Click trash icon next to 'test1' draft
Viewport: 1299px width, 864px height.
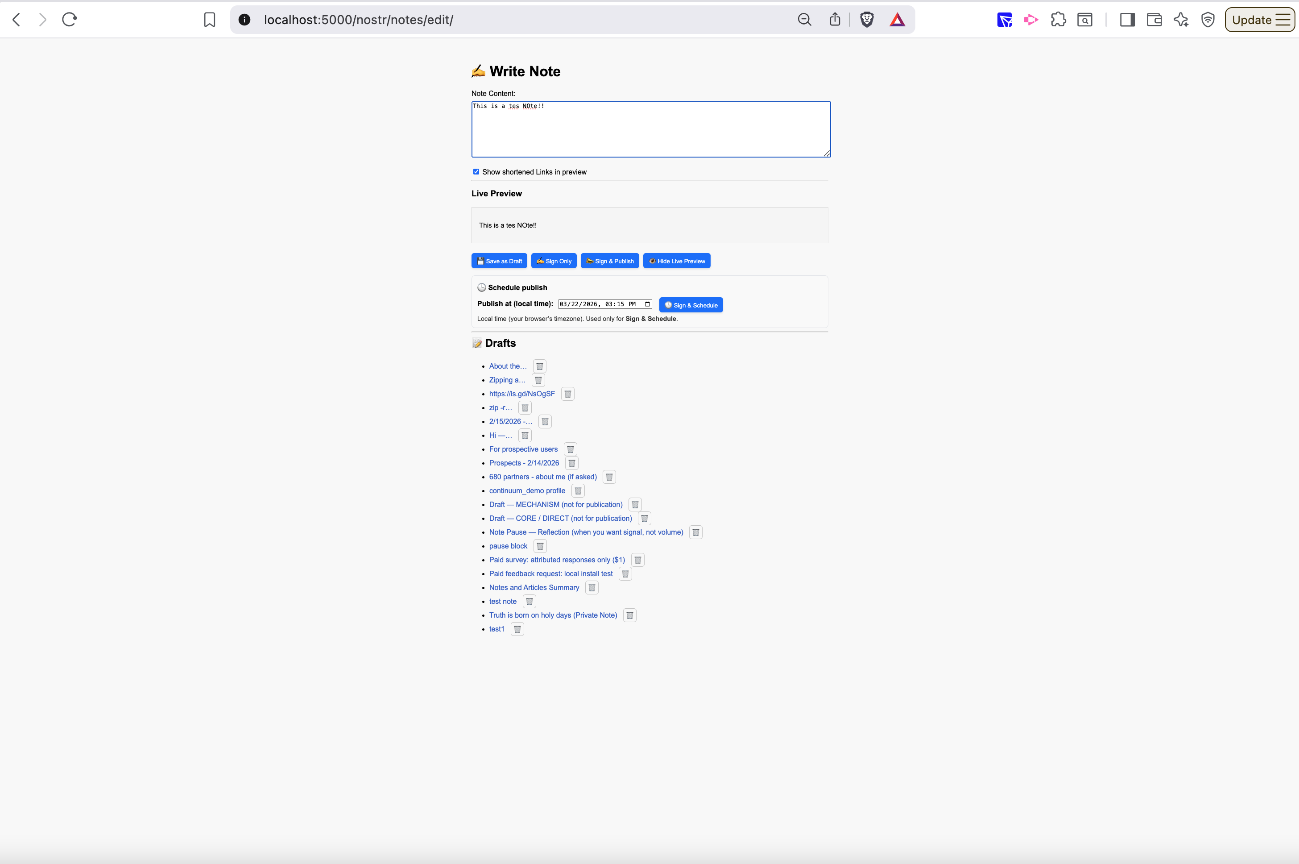(x=517, y=629)
